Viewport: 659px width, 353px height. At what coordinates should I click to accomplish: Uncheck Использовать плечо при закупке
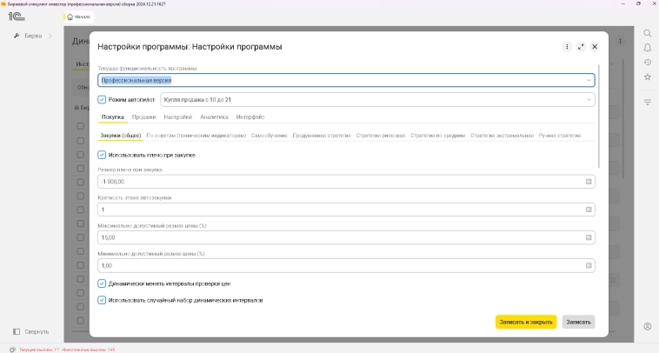click(x=102, y=155)
